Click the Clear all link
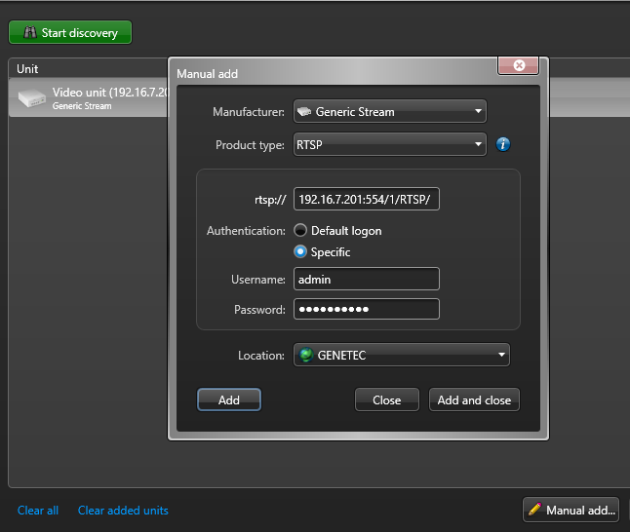This screenshot has height=532, width=630. pyautogui.click(x=38, y=511)
